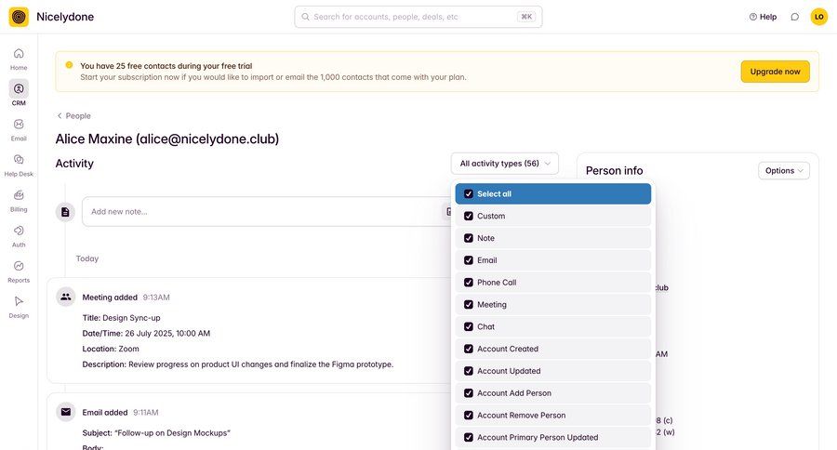Uncheck the Account Created checkbox
Screen dimensions: 837x450
pos(468,349)
